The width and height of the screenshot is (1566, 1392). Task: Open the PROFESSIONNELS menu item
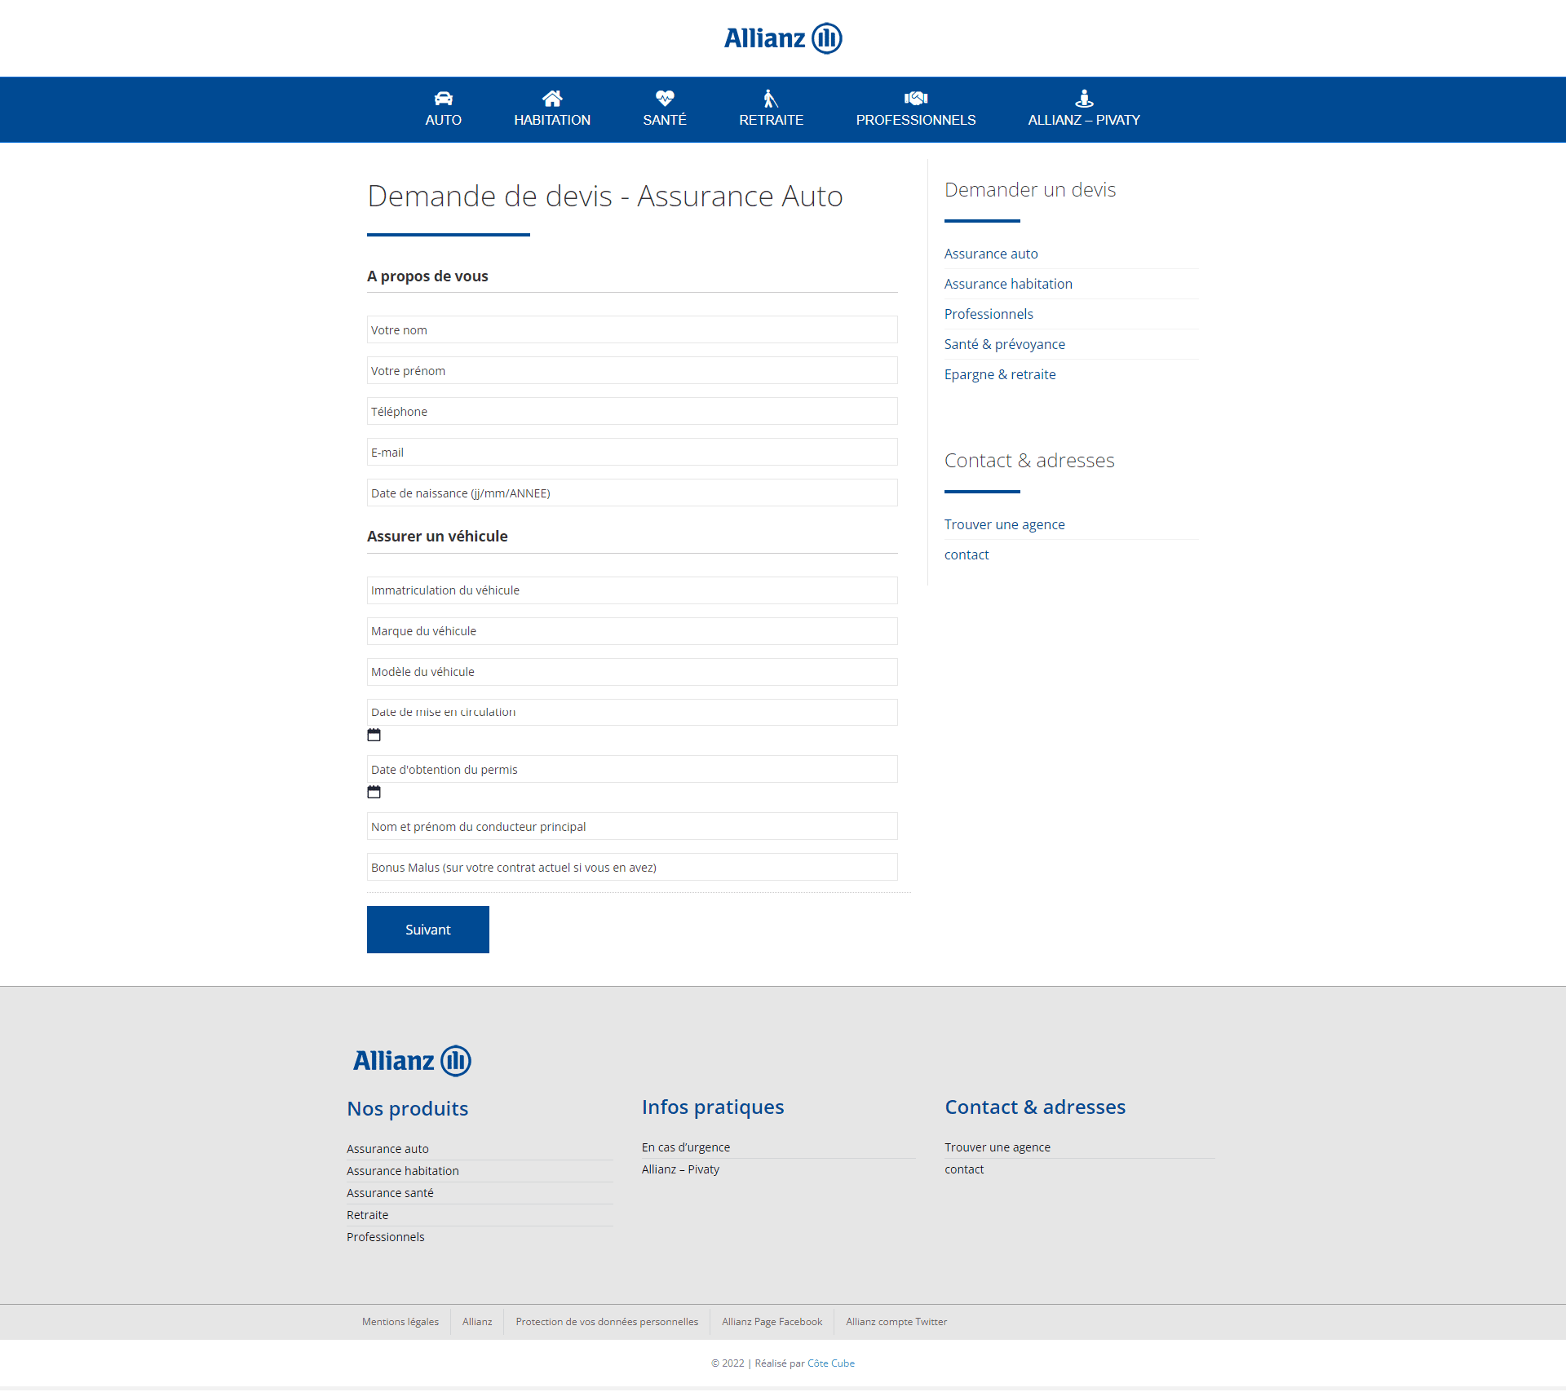tap(916, 120)
